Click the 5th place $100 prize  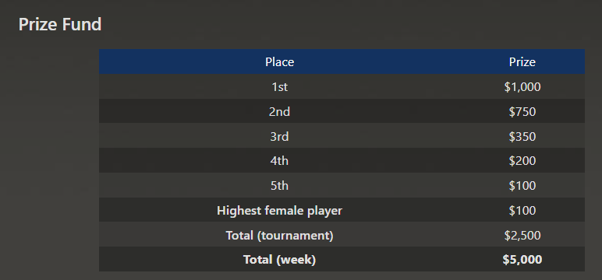[522, 186]
